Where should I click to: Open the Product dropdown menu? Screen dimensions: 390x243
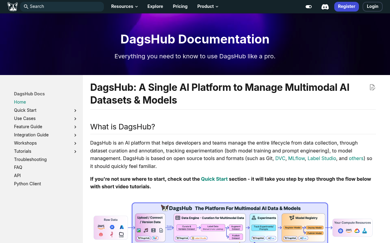click(x=208, y=6)
